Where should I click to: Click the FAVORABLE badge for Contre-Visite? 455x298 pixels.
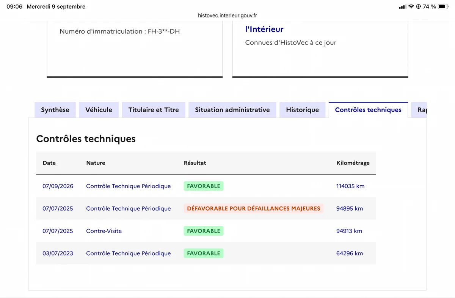[x=204, y=231]
